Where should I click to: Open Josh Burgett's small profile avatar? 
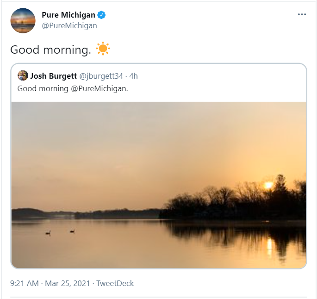click(23, 75)
